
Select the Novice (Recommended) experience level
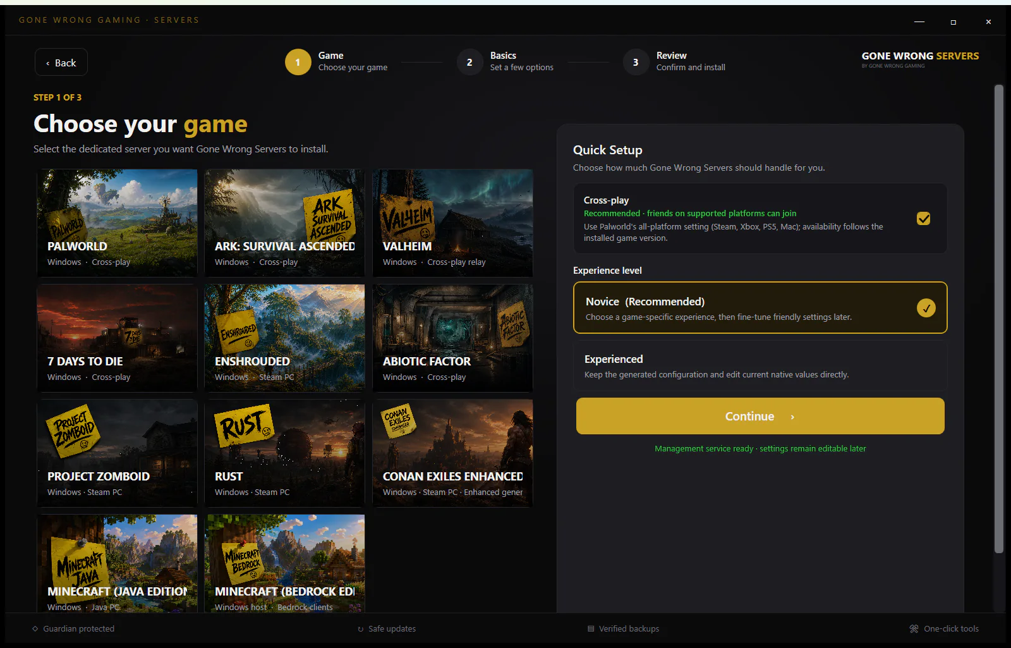pyautogui.click(x=760, y=308)
